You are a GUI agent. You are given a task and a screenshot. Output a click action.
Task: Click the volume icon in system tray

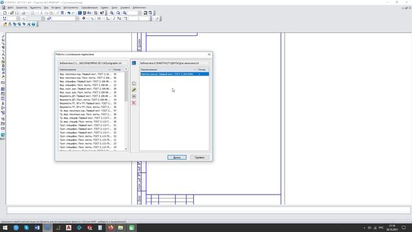[x=369, y=227]
